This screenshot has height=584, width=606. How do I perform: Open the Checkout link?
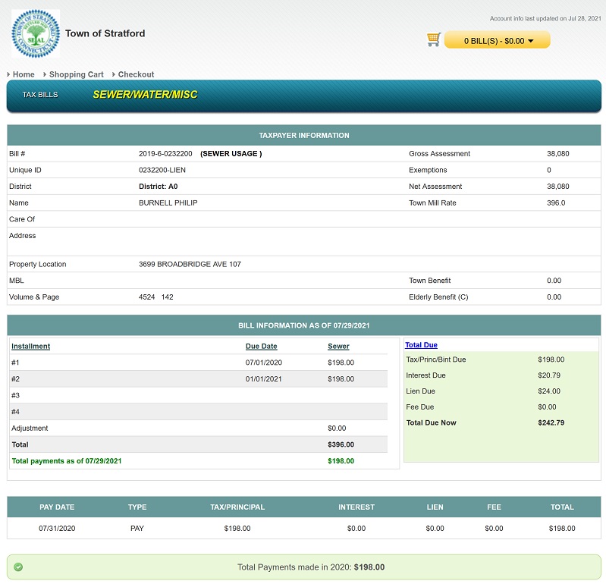point(136,74)
